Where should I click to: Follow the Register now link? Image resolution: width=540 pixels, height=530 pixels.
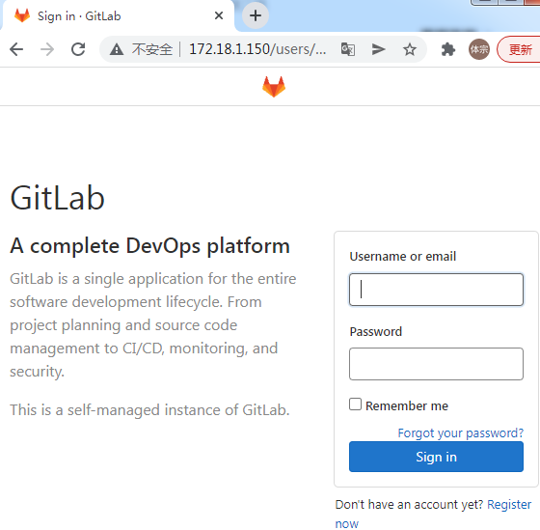pyautogui.click(x=509, y=505)
